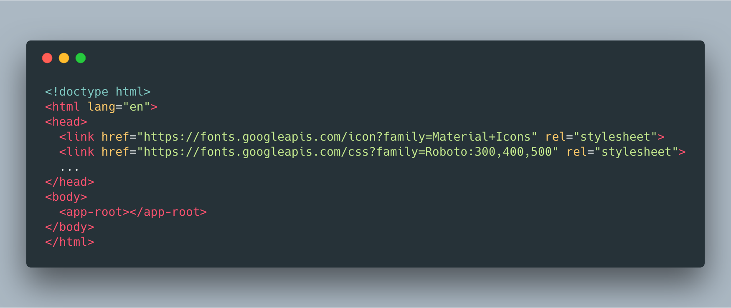Click the Material Icons font URL

point(337,137)
